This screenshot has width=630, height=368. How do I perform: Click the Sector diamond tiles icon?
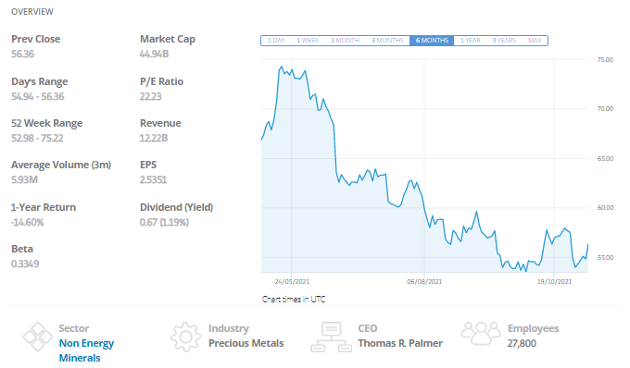click(x=37, y=337)
